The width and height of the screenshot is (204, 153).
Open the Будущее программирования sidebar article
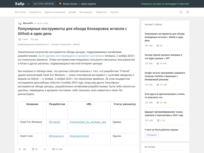(x=164, y=114)
